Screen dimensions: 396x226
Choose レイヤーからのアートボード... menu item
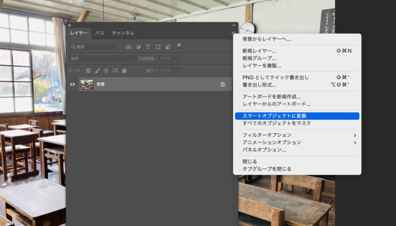pyautogui.click(x=297, y=104)
